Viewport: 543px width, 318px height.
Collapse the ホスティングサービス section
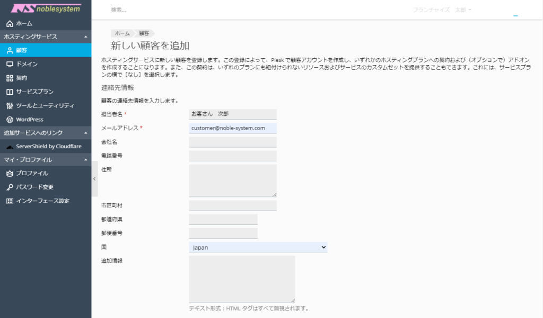[86, 37]
